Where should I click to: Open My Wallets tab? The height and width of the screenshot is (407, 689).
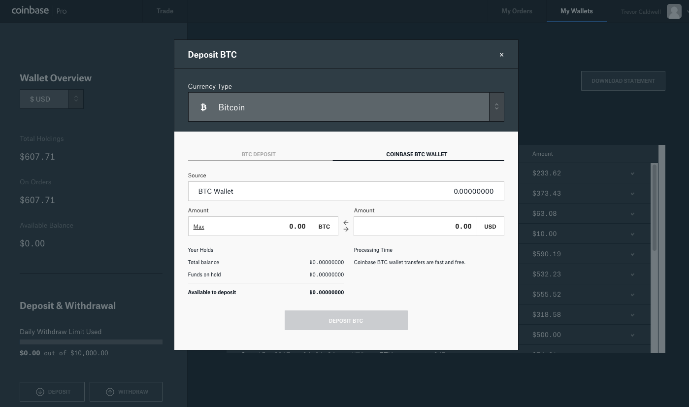[x=576, y=11]
